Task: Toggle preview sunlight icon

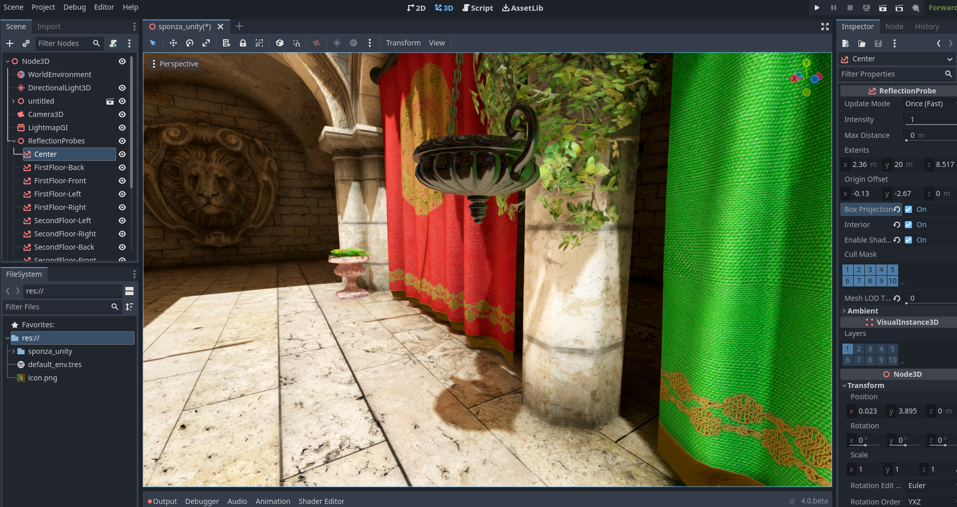Action: coord(337,43)
